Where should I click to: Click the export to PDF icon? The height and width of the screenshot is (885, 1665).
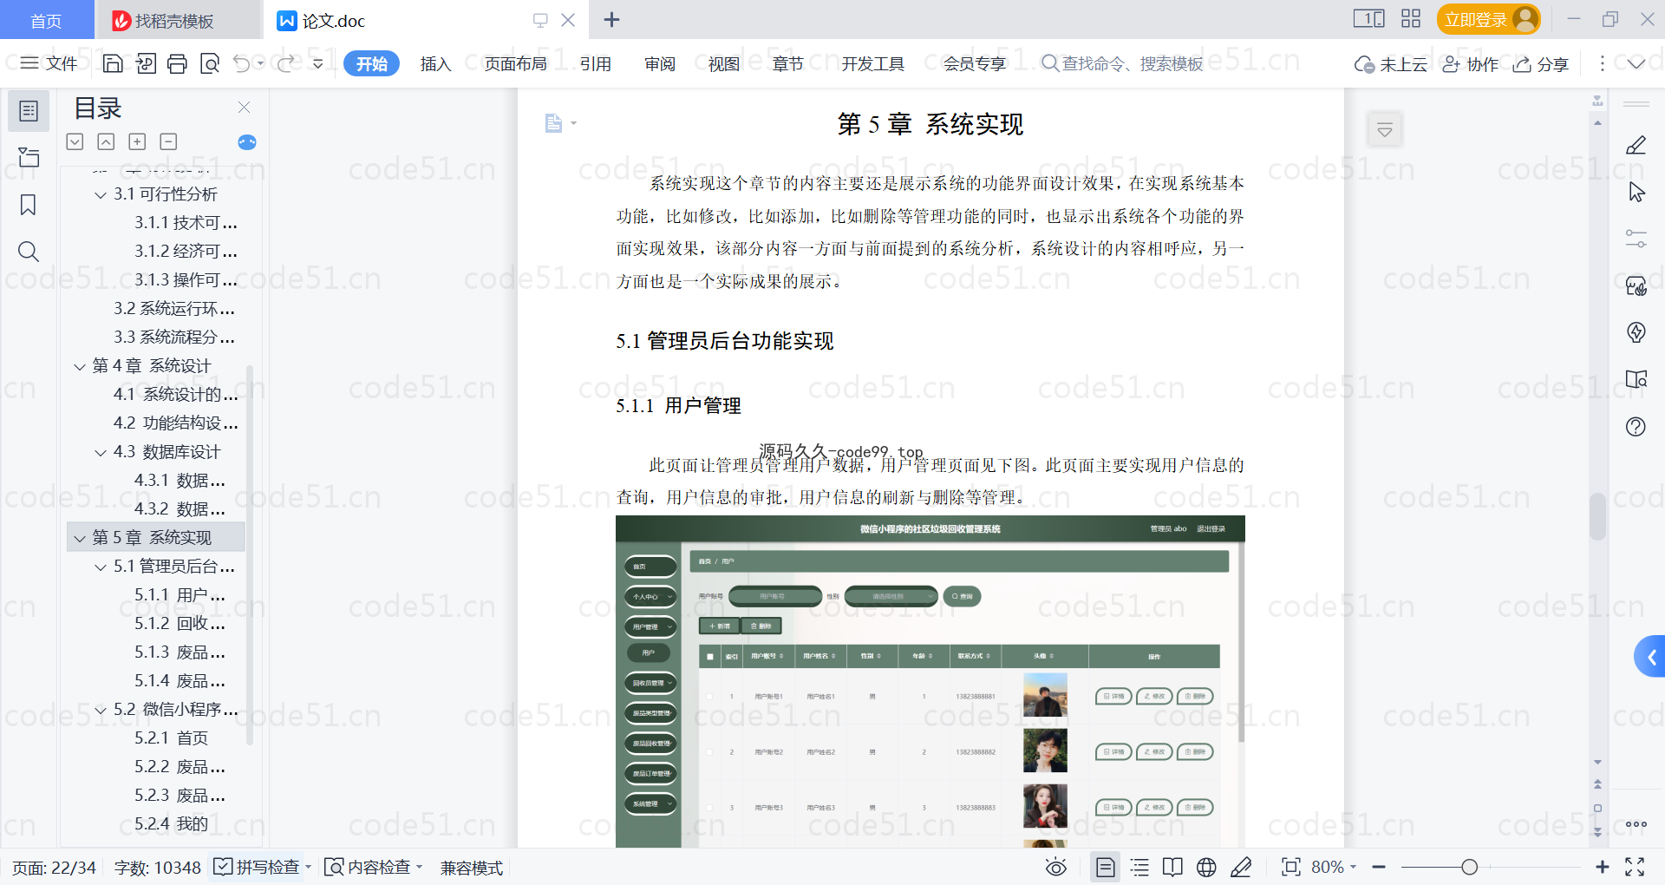pyautogui.click(x=146, y=63)
